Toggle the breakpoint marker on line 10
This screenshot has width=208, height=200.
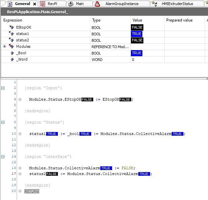point(20,134)
